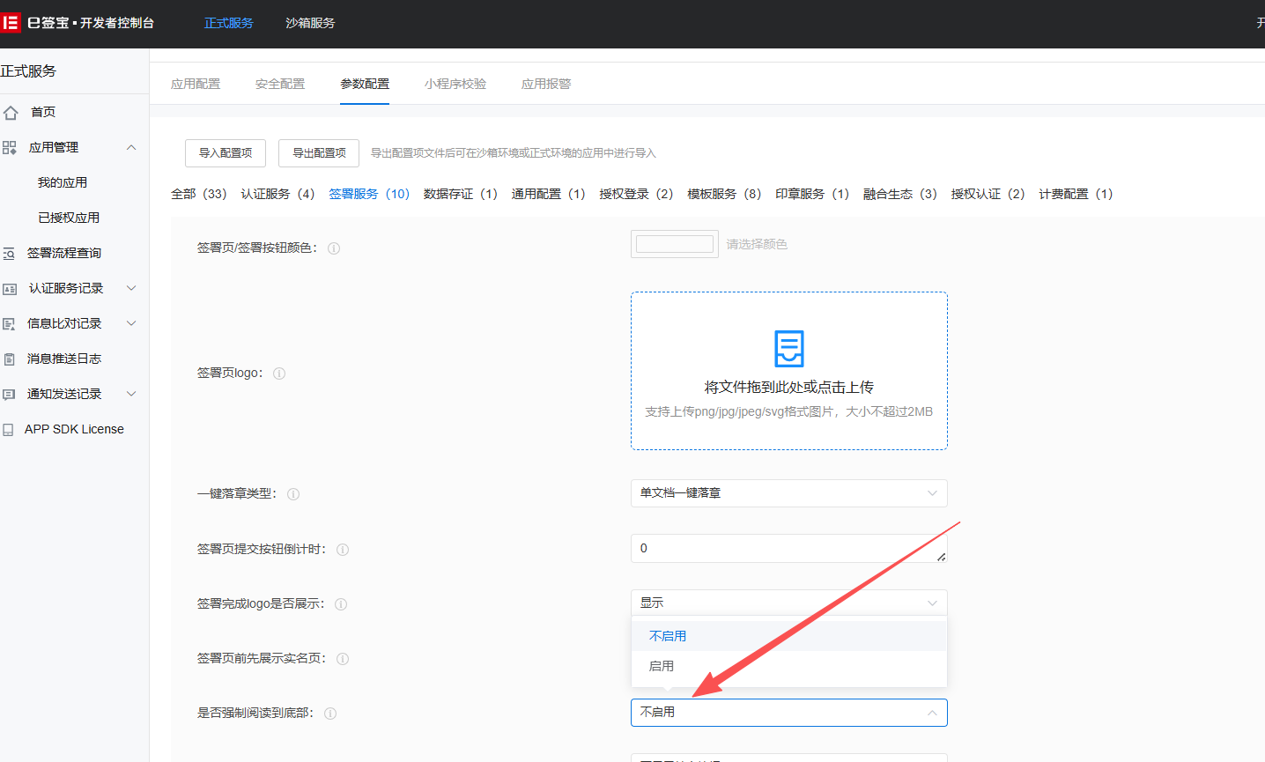1265x762 pixels.
Task: Click the 消息推送日志 clipboard icon
Action: [9, 359]
